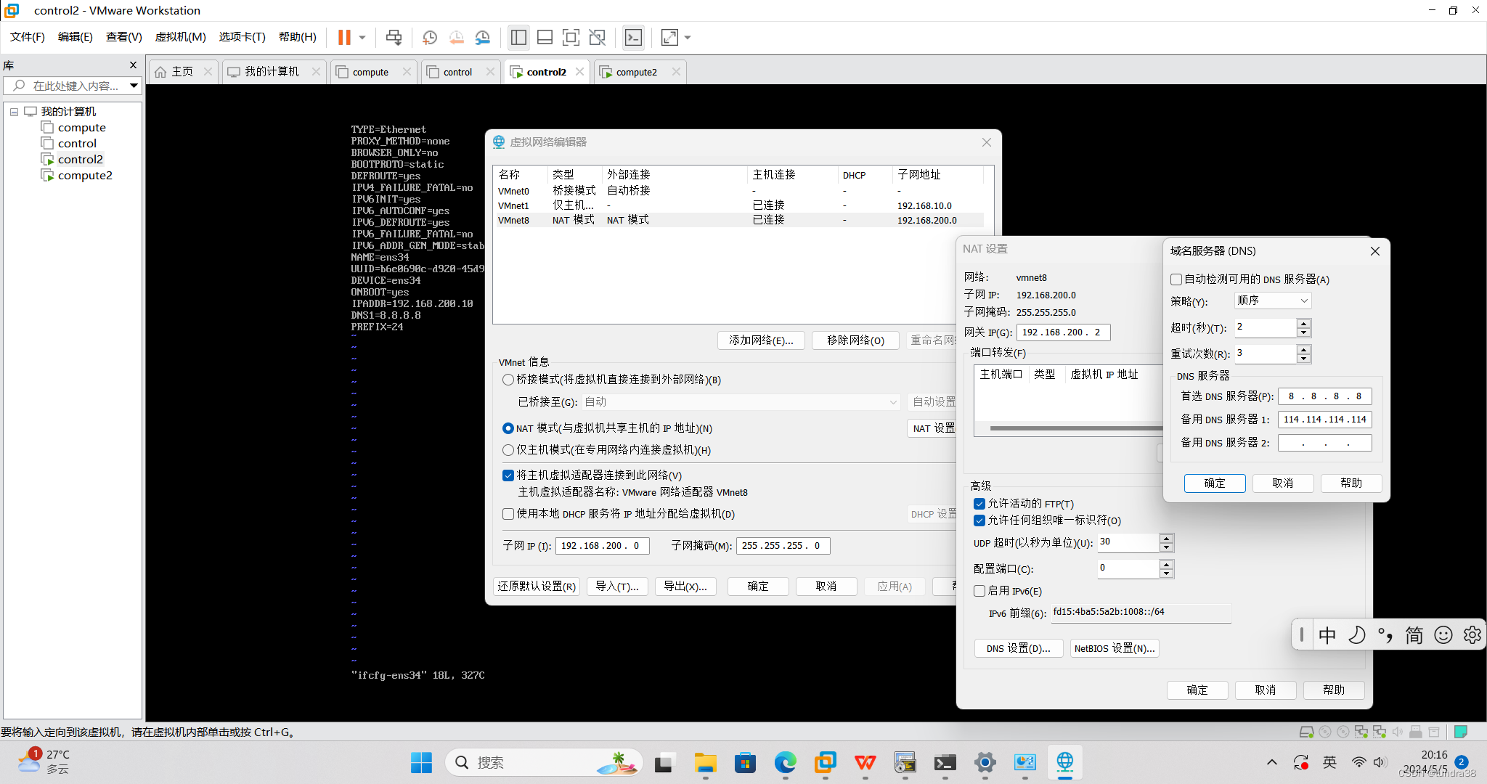
Task: Open Microsoft Edge from the taskbar
Action: point(785,763)
